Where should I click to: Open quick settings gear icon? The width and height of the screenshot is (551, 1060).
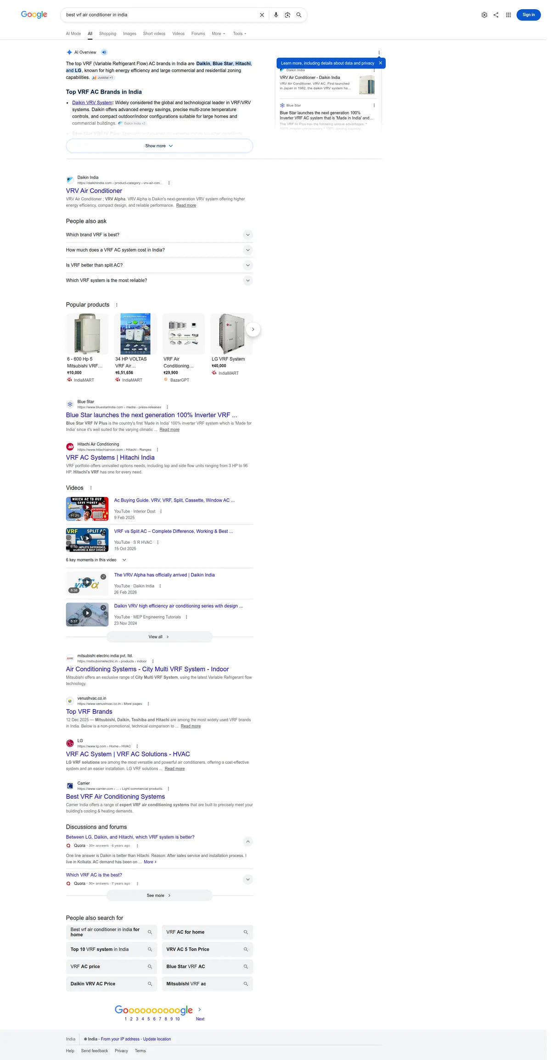(484, 15)
